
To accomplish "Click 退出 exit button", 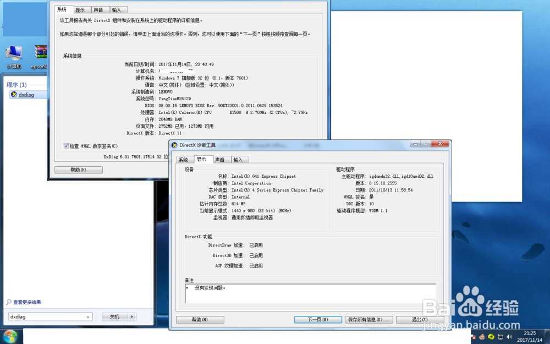I will click(x=420, y=319).
